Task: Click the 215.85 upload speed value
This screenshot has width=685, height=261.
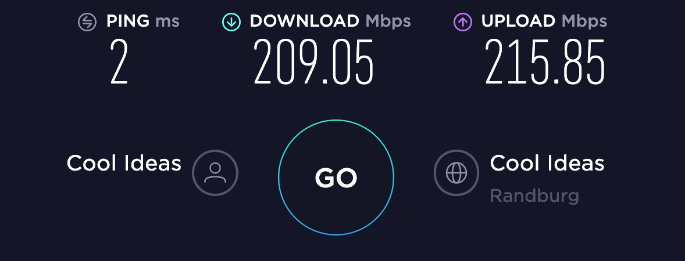Action: (x=545, y=62)
